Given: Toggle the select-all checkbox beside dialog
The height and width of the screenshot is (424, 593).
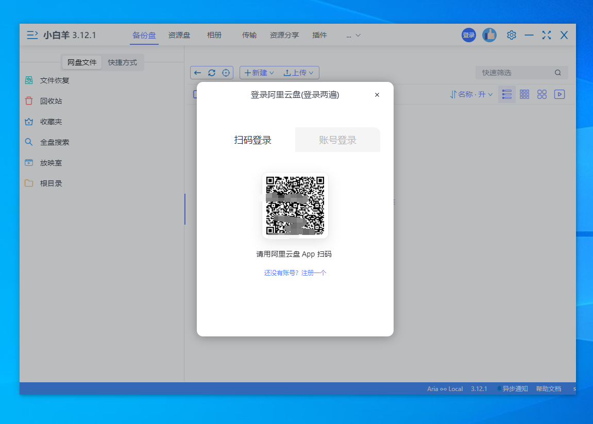Looking at the screenshot, I should (x=195, y=94).
